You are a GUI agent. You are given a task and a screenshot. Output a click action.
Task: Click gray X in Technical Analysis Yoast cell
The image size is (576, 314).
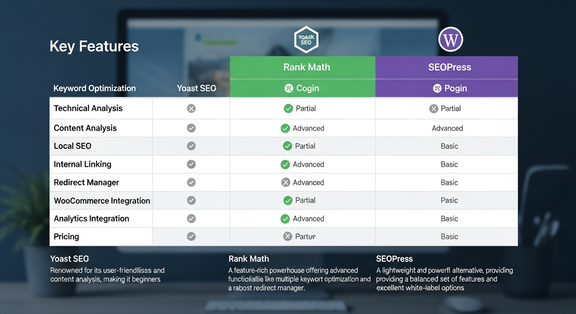pyautogui.click(x=191, y=108)
